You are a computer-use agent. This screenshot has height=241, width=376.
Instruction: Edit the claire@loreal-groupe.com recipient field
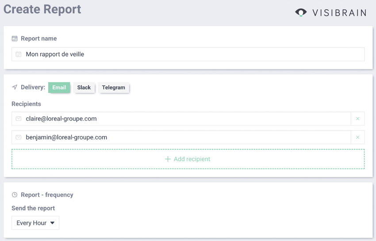point(181,119)
